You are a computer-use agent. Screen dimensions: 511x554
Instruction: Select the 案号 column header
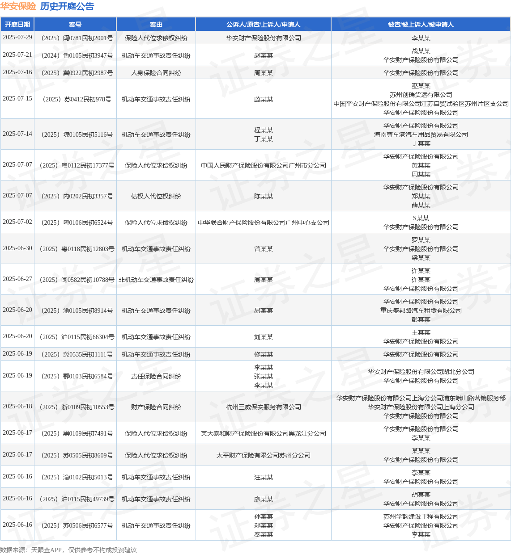point(75,25)
